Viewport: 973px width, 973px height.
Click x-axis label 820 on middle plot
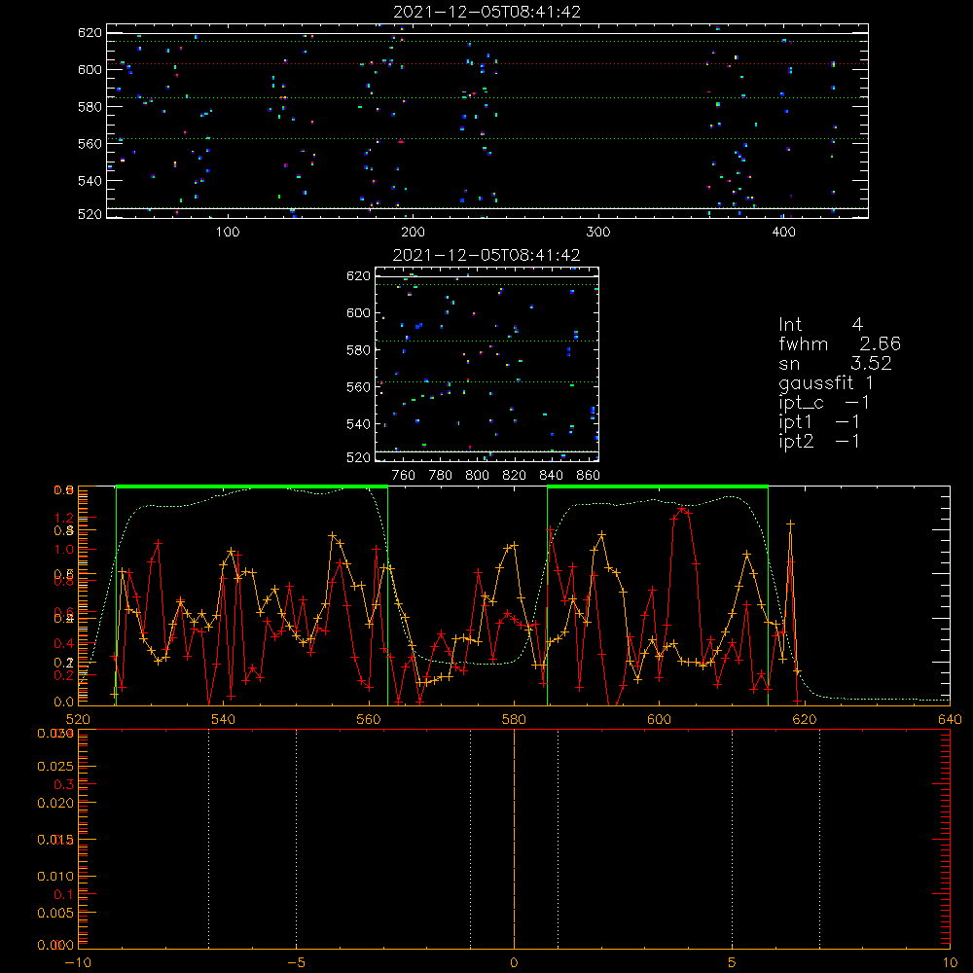(x=514, y=476)
